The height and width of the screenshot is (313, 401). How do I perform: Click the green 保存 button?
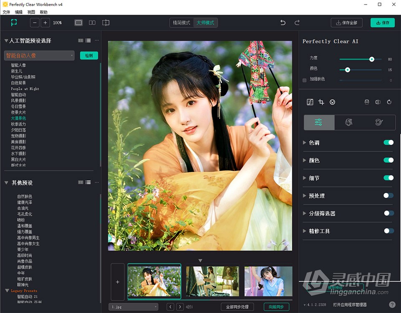pos(382,23)
